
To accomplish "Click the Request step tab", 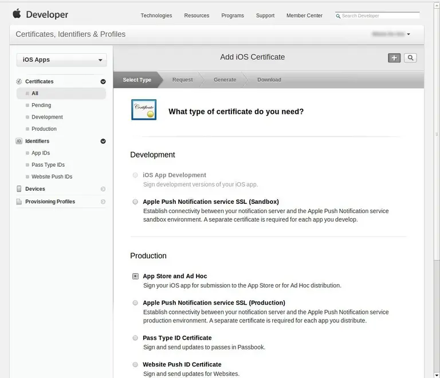I will [x=182, y=80].
